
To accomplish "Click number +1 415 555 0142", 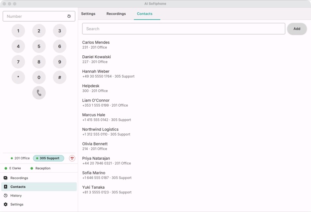I will coord(95,120).
